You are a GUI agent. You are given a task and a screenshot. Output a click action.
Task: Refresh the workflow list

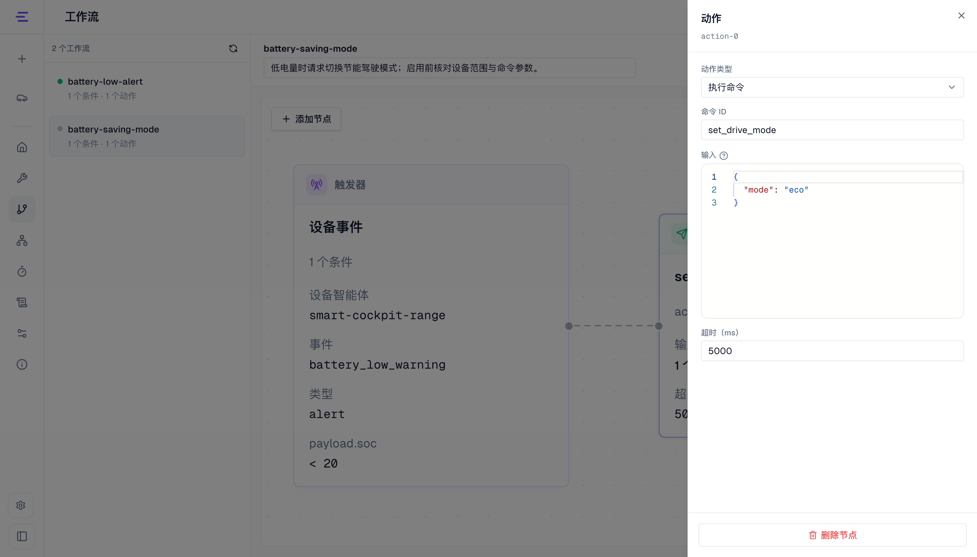tap(233, 48)
